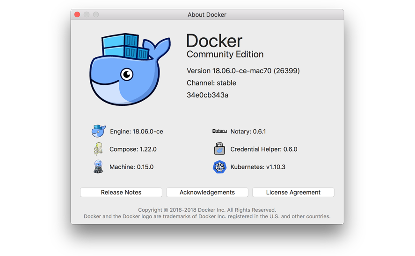Click the "Docker" product name heading
415x256 pixels.
coord(214,41)
